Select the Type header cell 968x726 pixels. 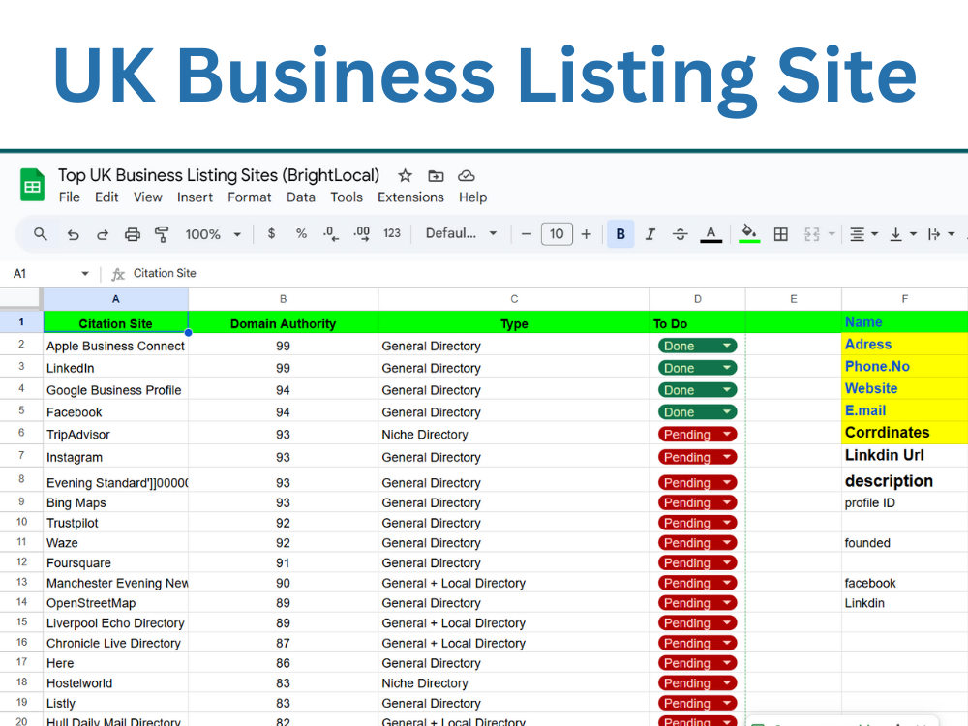(x=514, y=323)
